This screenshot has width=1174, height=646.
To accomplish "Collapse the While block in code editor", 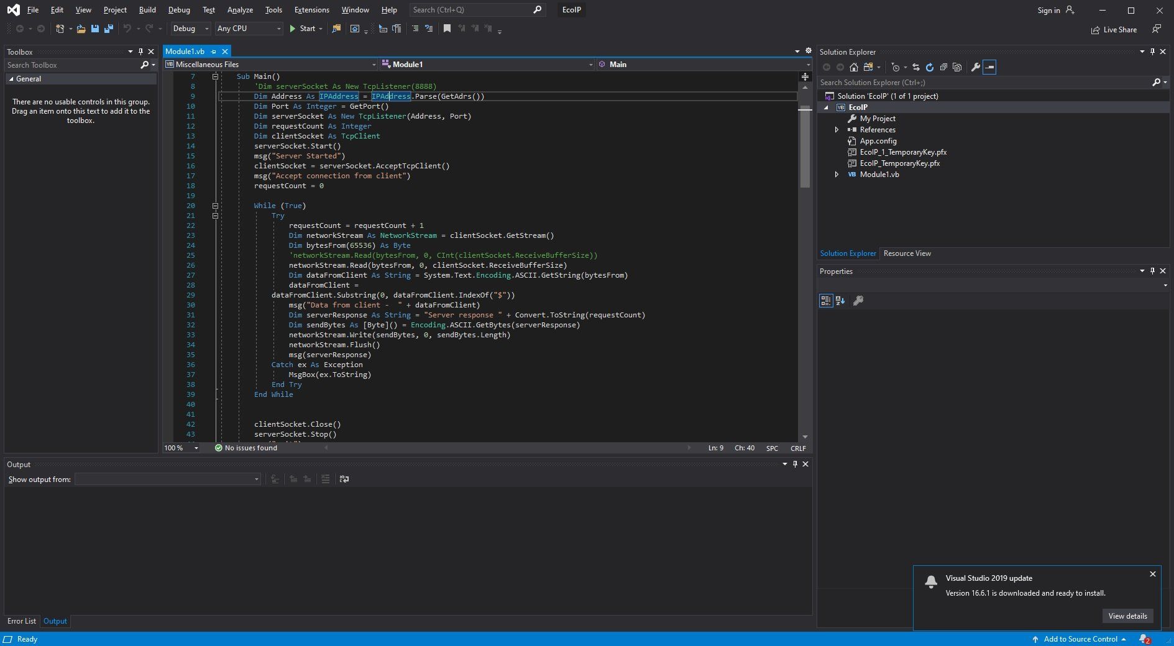I will (x=215, y=206).
